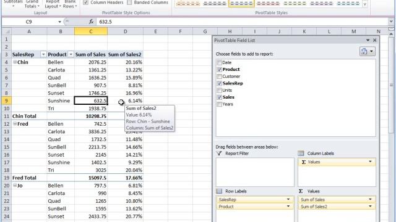Select cell with value 10298.75
This screenshot has width=396, height=222.
pos(91,116)
